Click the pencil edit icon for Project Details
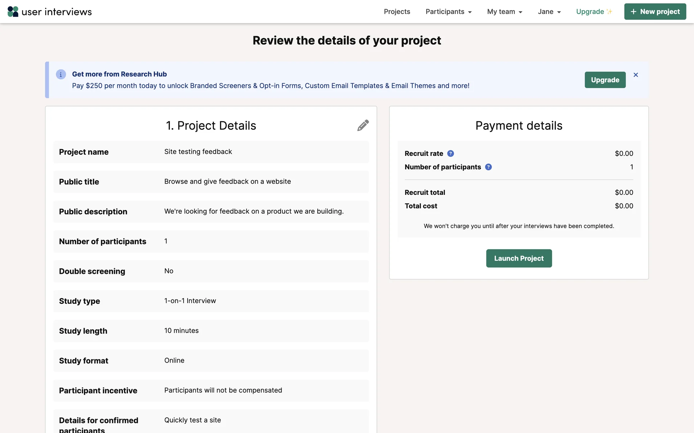This screenshot has width=694, height=433. (363, 125)
